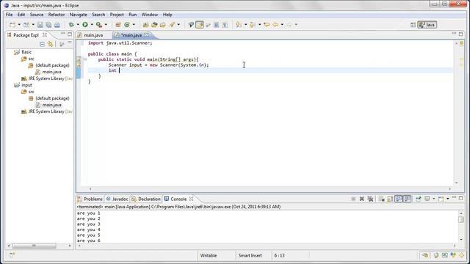
Task: Open dropdown arrow beside External Tools icon
Action: click(x=106, y=25)
